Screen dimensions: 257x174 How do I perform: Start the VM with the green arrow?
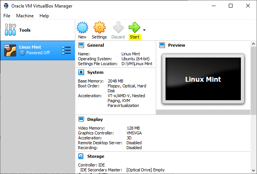click(134, 27)
